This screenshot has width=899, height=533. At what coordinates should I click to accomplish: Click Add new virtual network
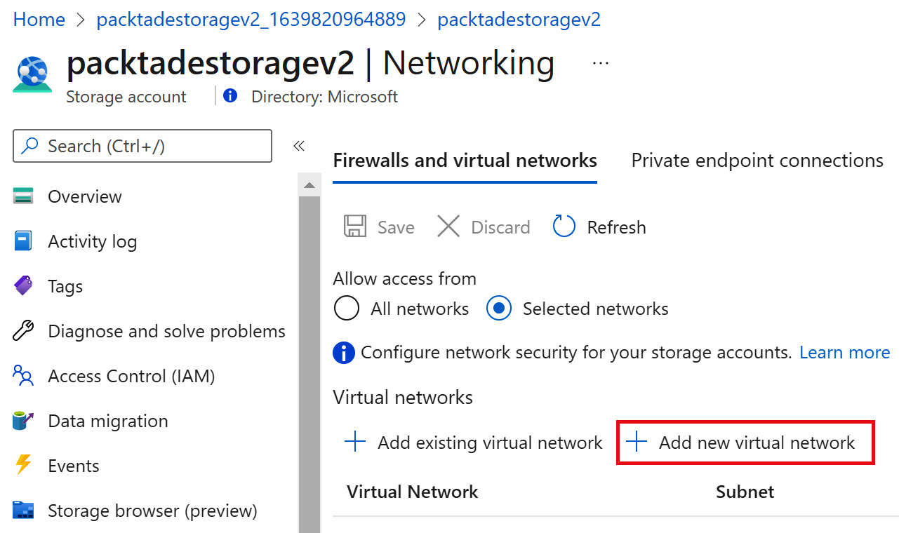[x=745, y=443]
